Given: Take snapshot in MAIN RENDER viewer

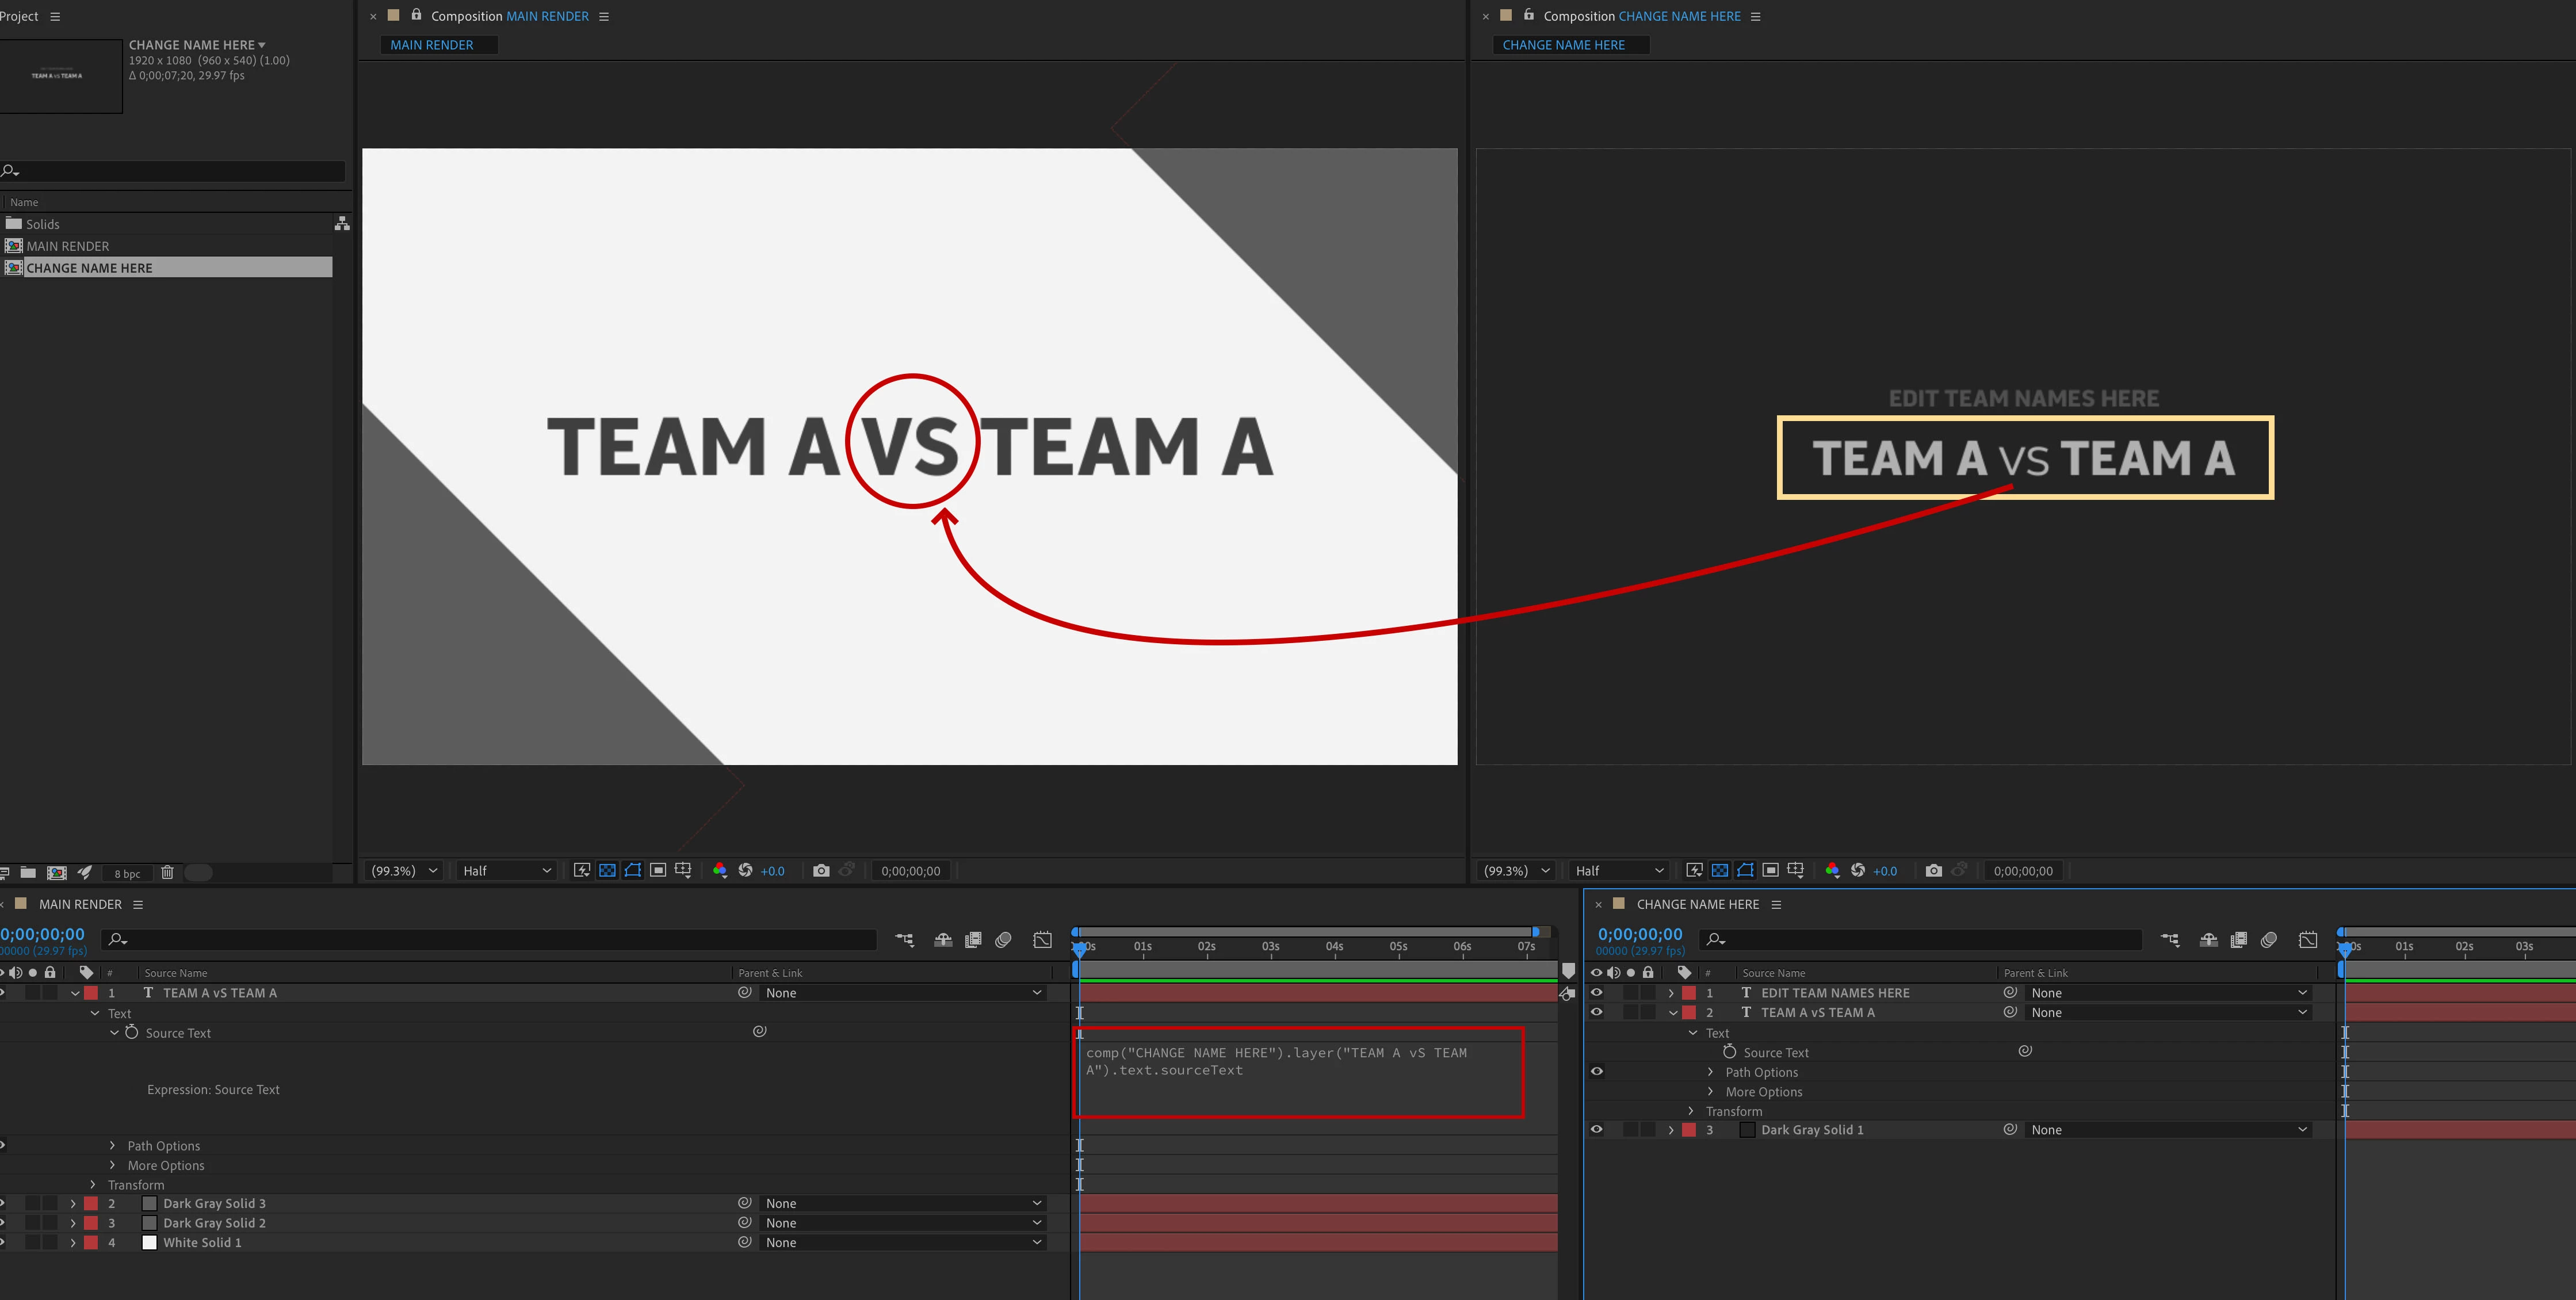Looking at the screenshot, I should click(x=821, y=870).
